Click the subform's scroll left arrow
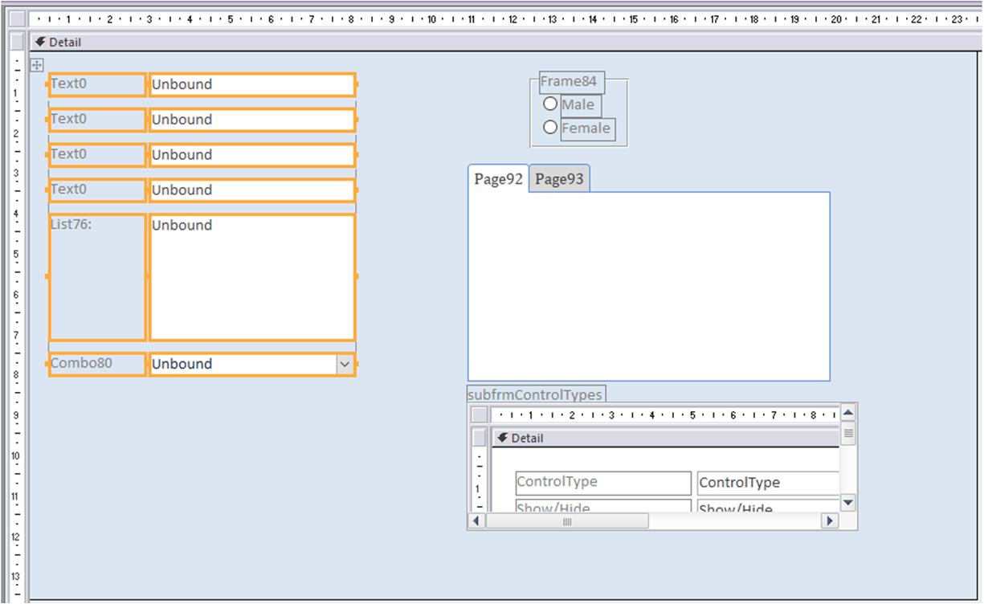The image size is (984, 604). click(x=477, y=521)
